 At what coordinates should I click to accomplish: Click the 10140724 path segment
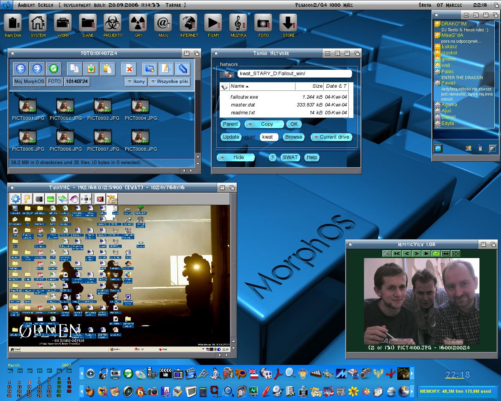[77, 81]
